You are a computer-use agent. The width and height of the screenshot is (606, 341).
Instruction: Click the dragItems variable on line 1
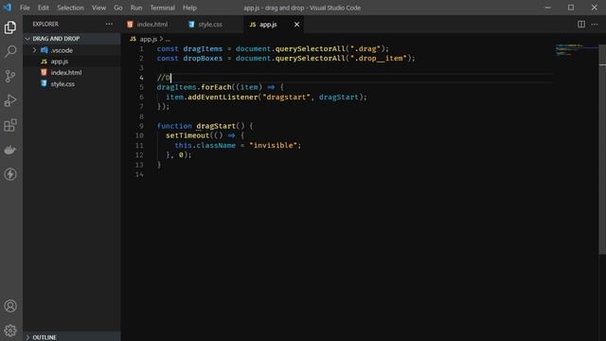203,48
